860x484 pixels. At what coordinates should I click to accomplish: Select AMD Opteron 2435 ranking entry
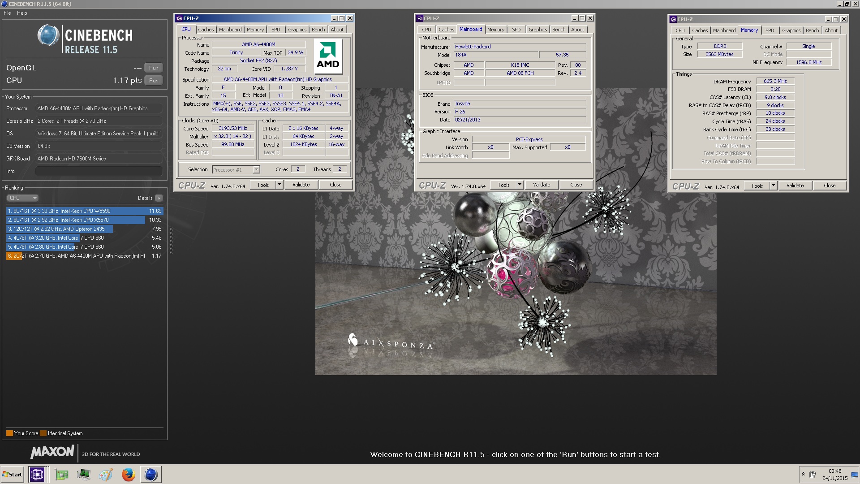point(85,229)
